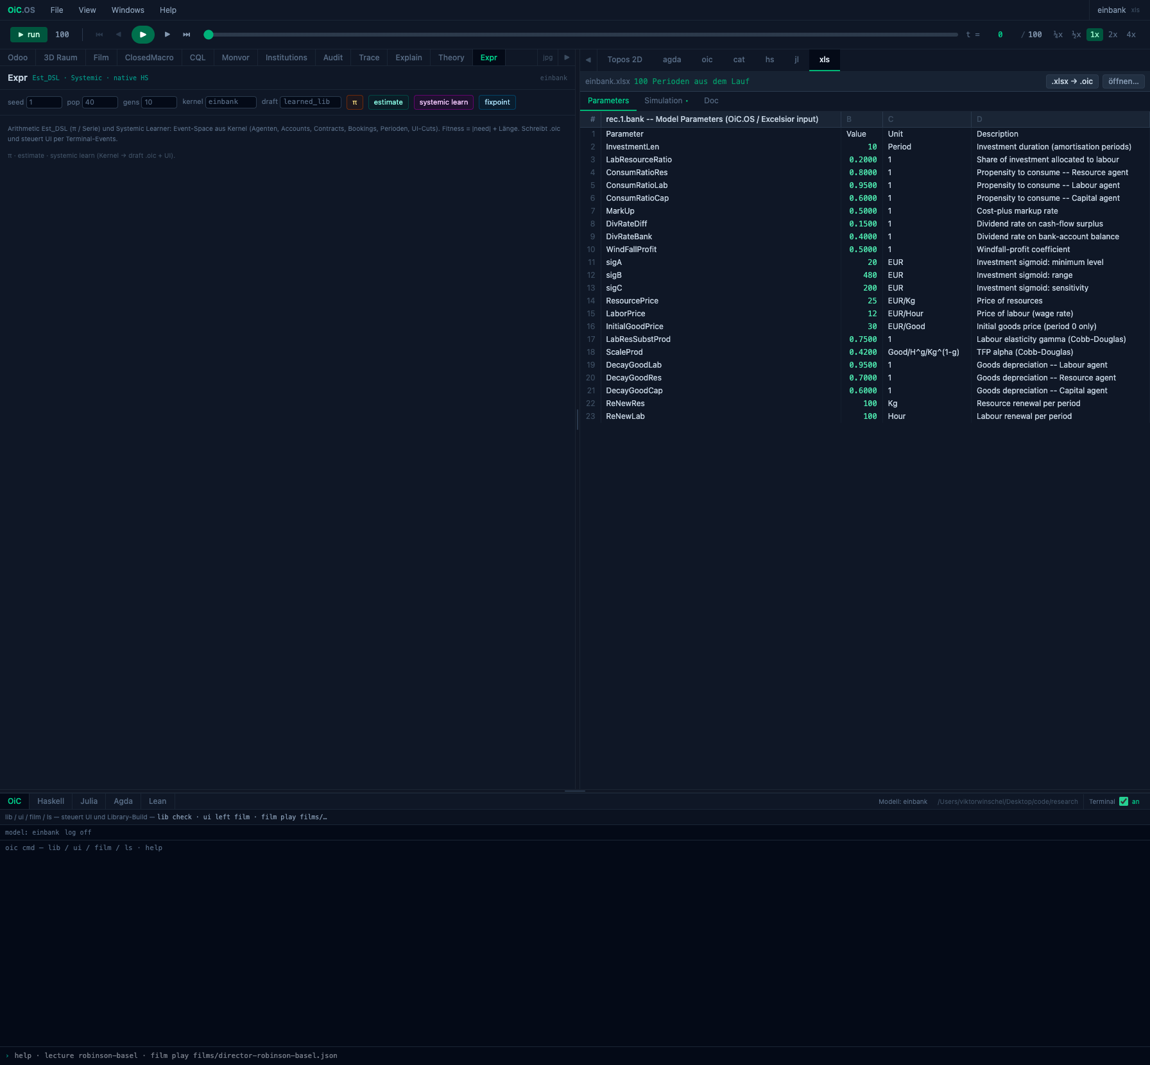Click the run button
This screenshot has width=1150, height=1065.
pyautogui.click(x=29, y=35)
